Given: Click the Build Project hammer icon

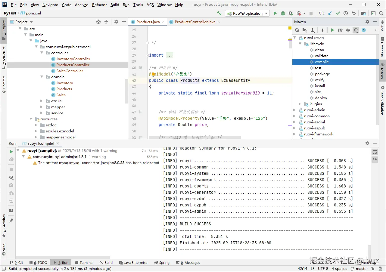Looking at the screenshot, I should (219, 13).
